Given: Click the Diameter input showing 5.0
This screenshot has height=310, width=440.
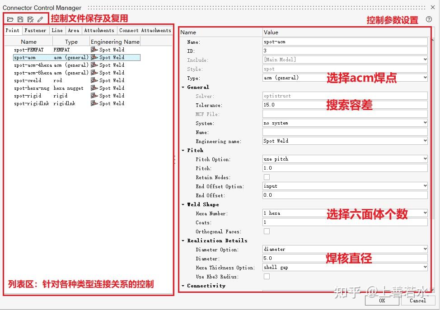Looking at the screenshot, I should [316, 259].
